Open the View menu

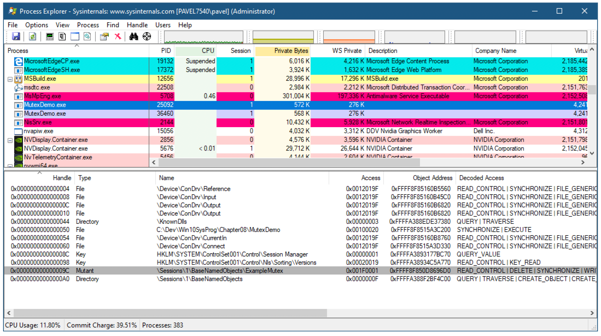[62, 25]
